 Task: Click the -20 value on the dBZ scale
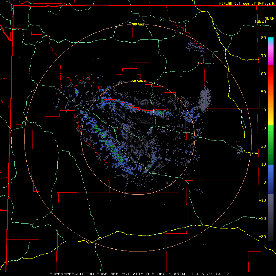[x=262, y=218]
